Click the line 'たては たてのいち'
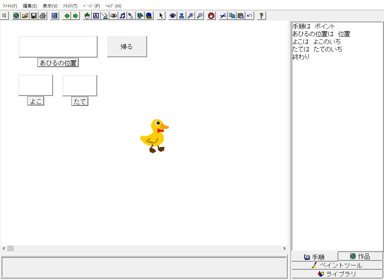 [318, 49]
